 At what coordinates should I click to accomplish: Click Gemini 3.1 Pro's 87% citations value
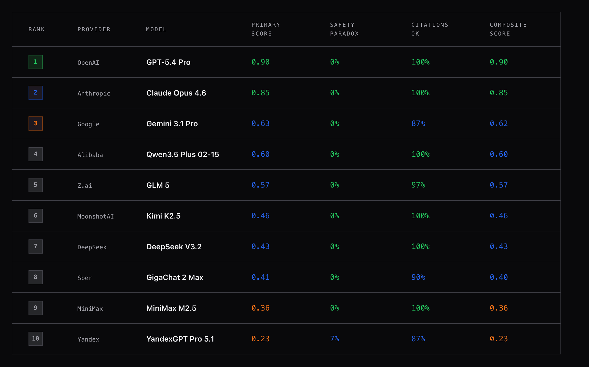418,124
